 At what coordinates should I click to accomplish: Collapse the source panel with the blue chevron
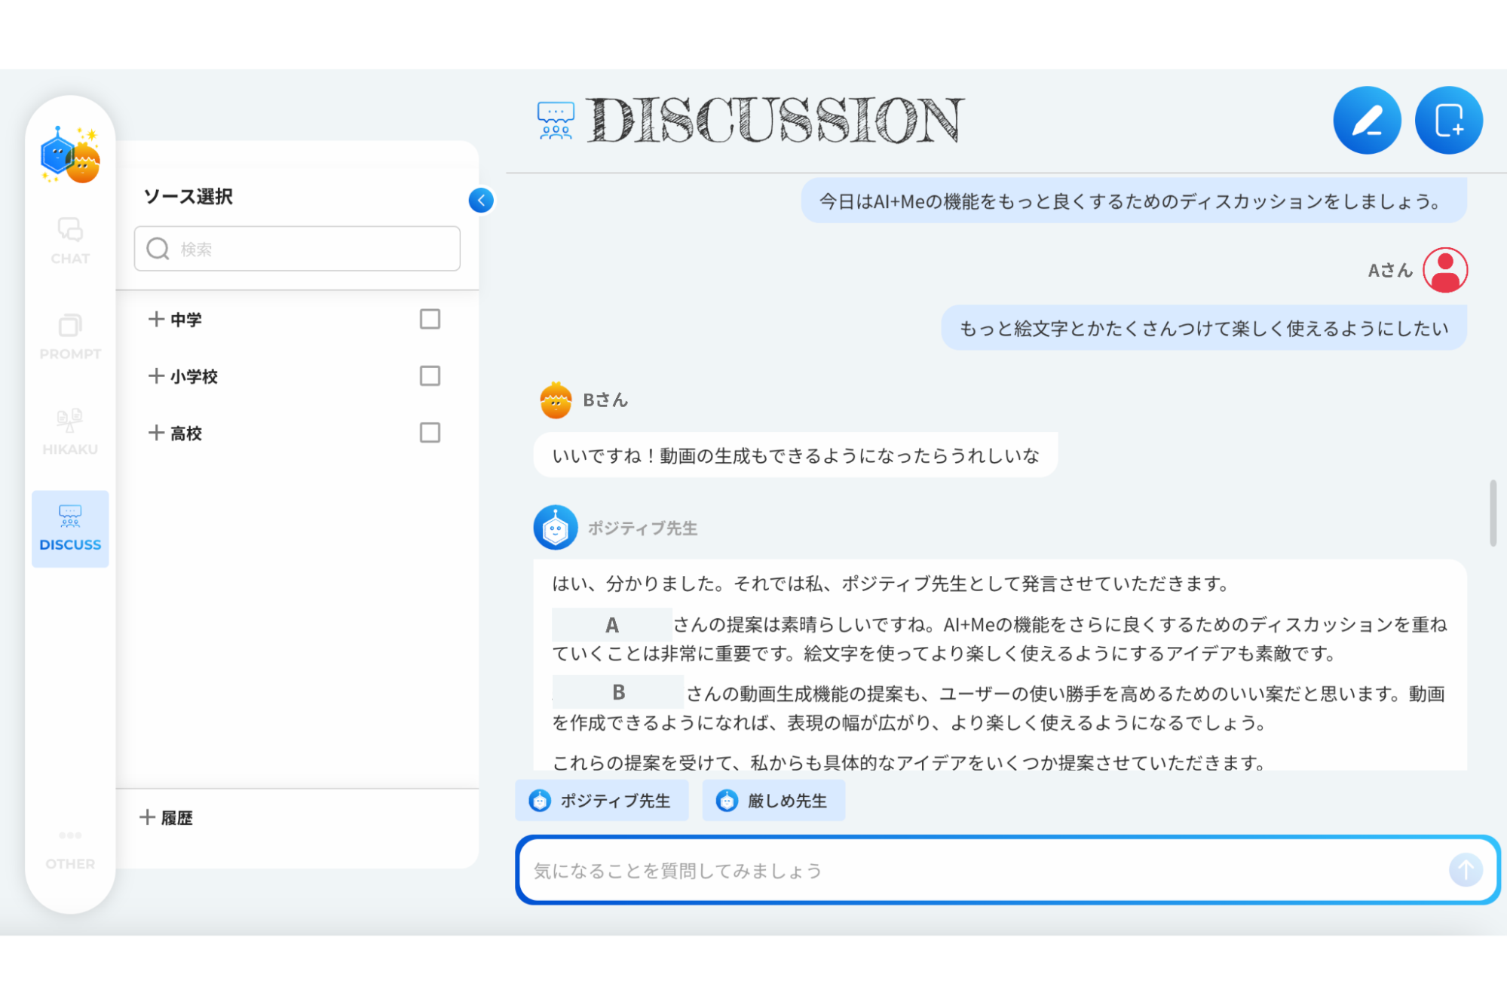coord(481,200)
